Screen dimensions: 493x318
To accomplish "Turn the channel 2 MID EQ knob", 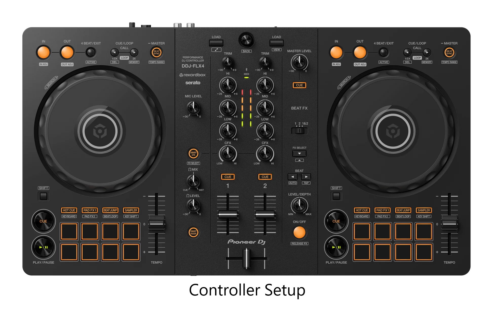I will pos(265,108).
